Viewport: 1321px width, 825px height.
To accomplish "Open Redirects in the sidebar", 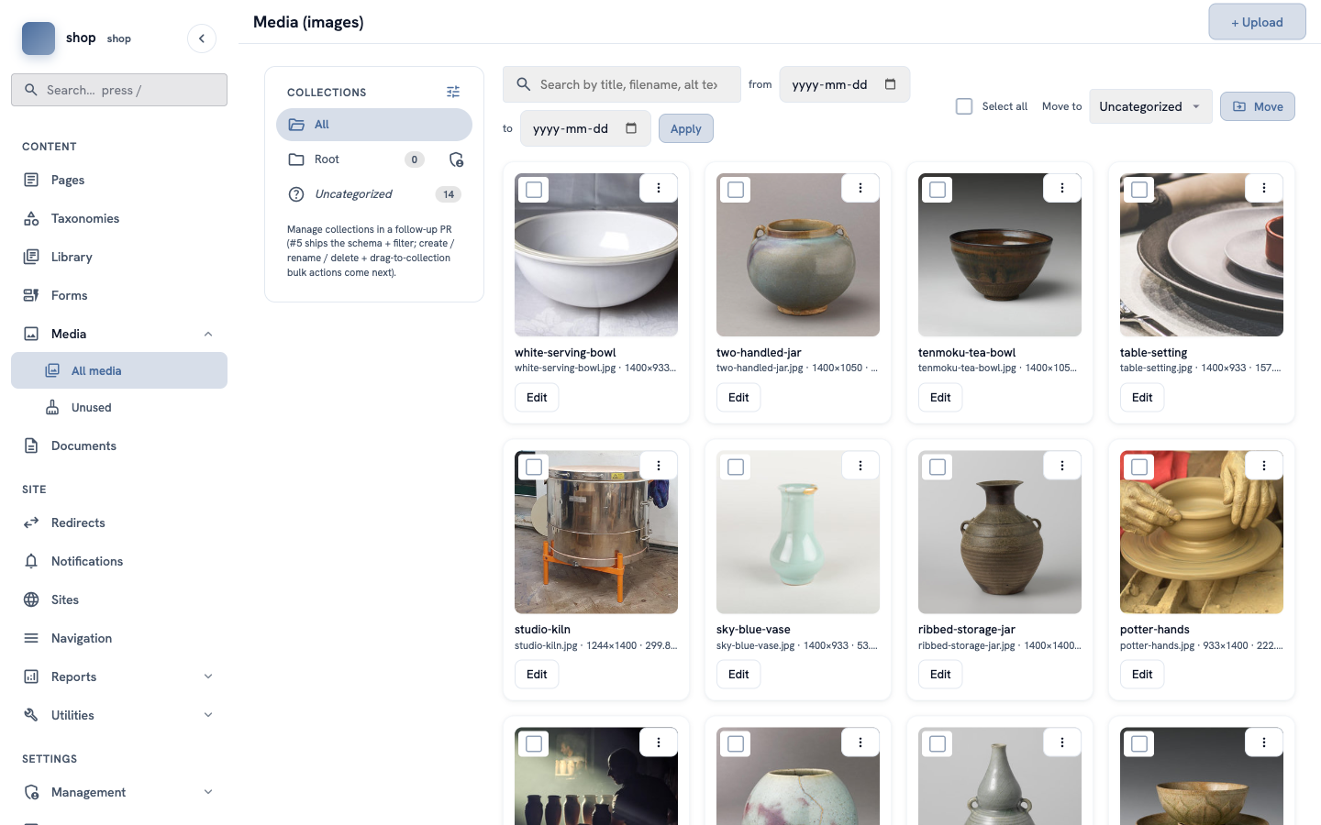I will (119, 522).
